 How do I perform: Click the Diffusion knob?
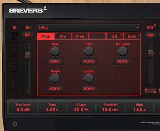coord(123,52)
